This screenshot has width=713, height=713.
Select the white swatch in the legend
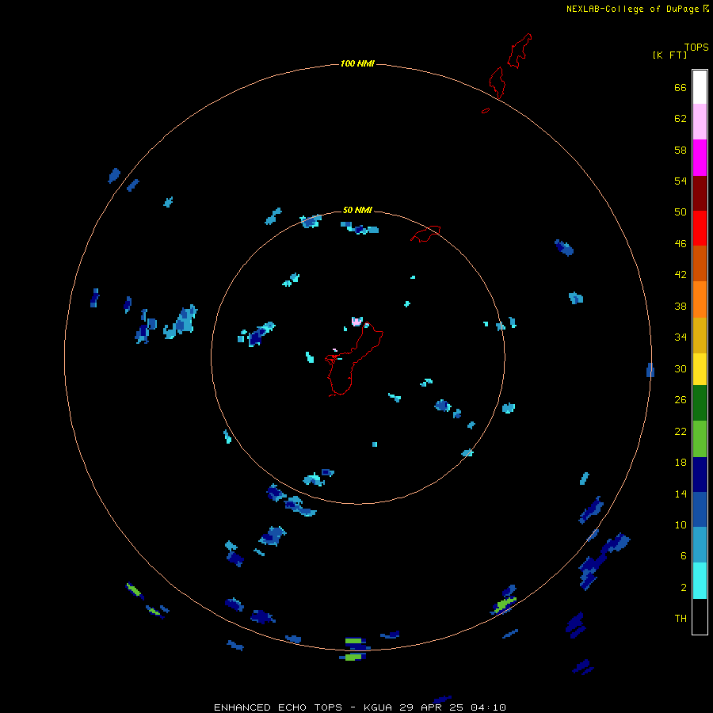(700, 87)
